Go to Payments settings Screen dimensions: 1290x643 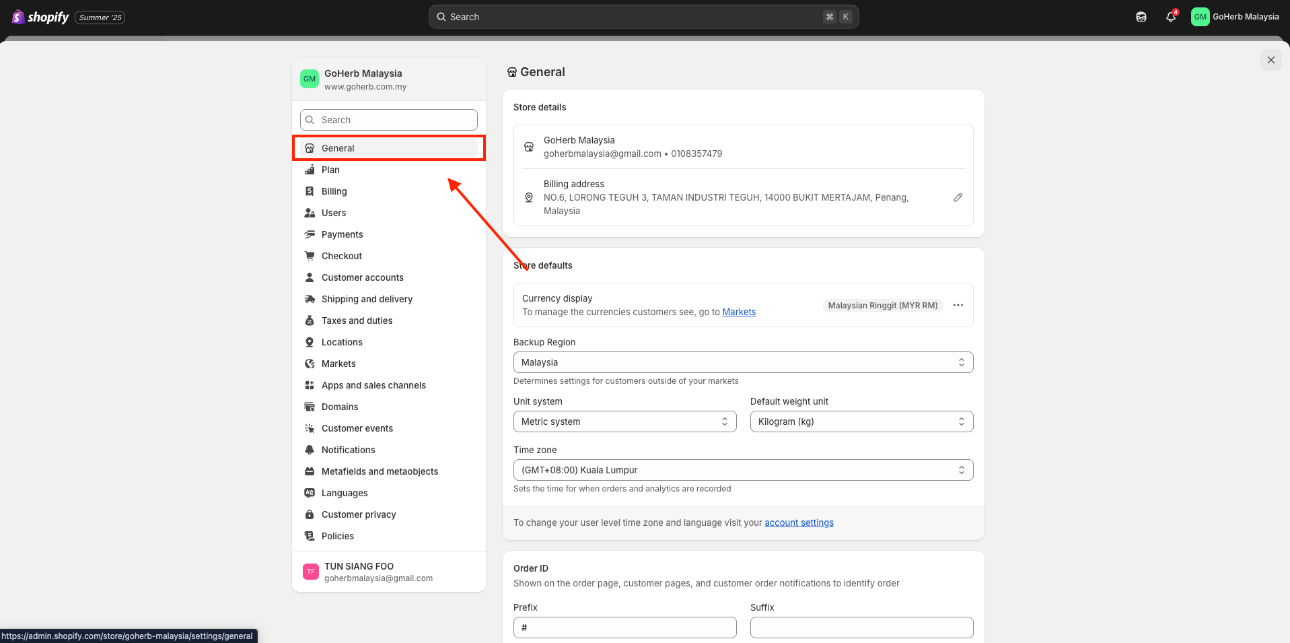click(389, 234)
